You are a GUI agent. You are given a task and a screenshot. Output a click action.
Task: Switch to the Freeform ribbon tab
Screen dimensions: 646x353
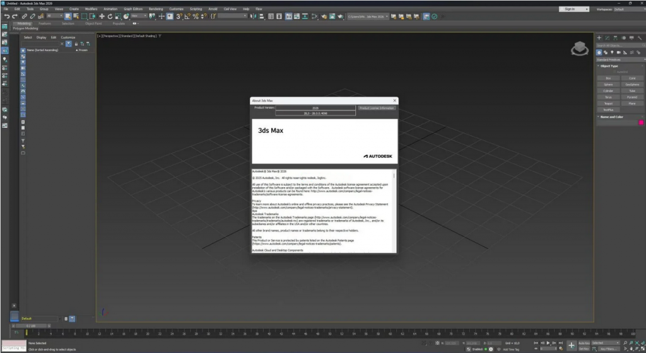click(45, 23)
